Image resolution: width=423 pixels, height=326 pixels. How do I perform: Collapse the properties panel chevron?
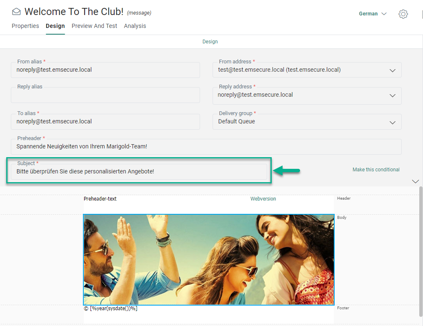coord(415,181)
